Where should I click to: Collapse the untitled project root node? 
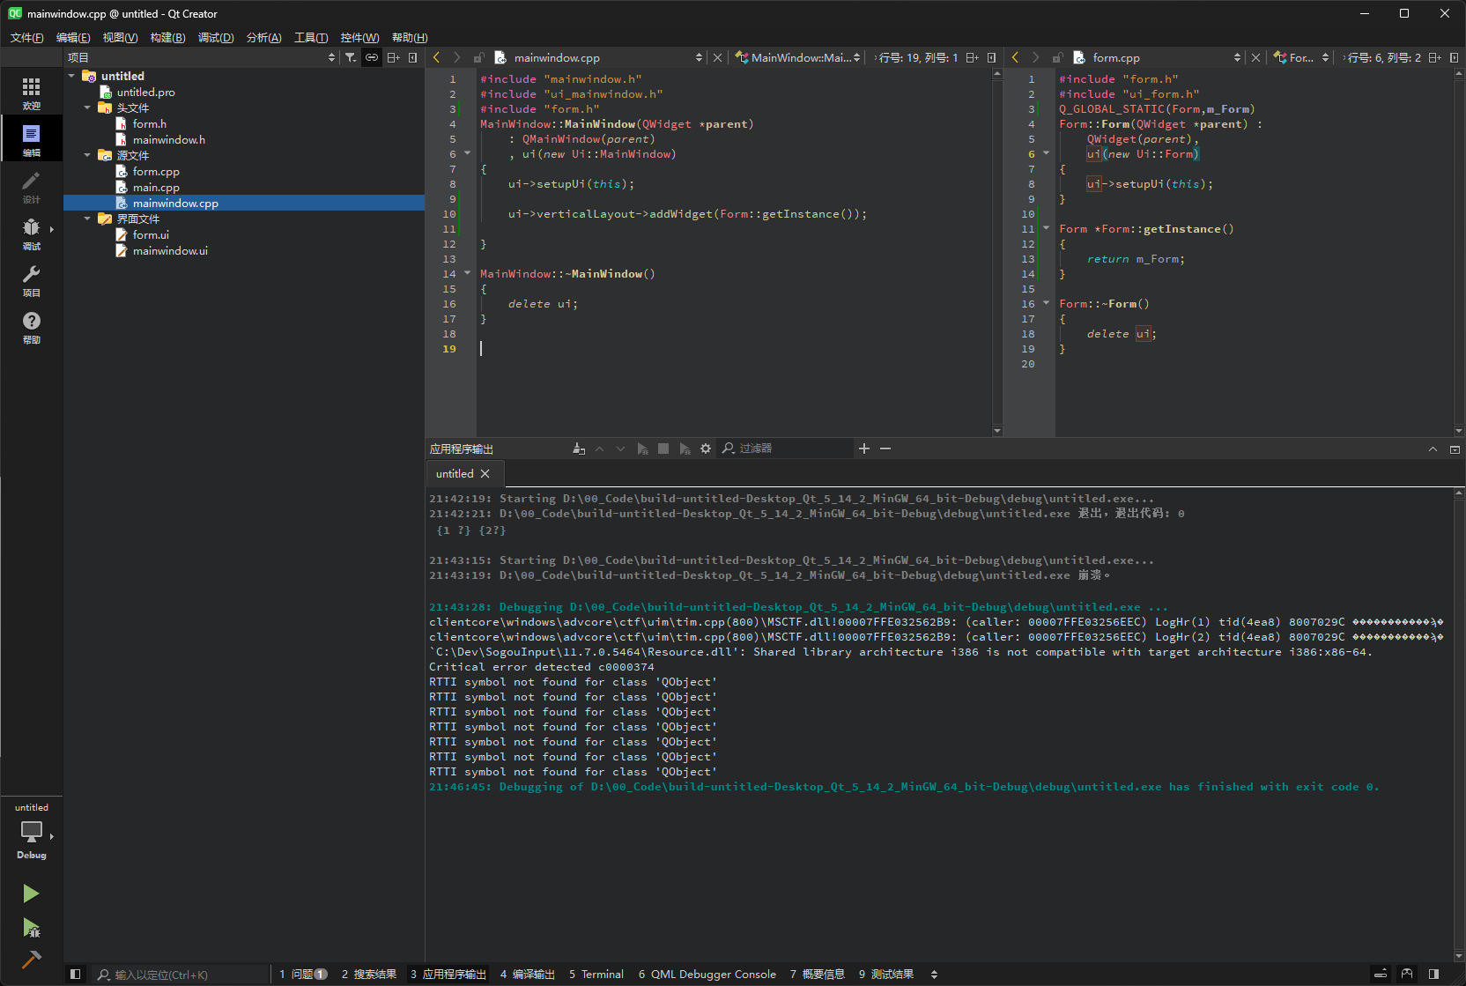[x=71, y=76]
